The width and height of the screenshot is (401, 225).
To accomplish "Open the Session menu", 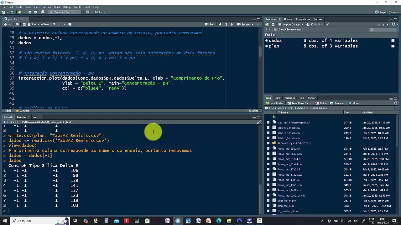I will pos(47,7).
